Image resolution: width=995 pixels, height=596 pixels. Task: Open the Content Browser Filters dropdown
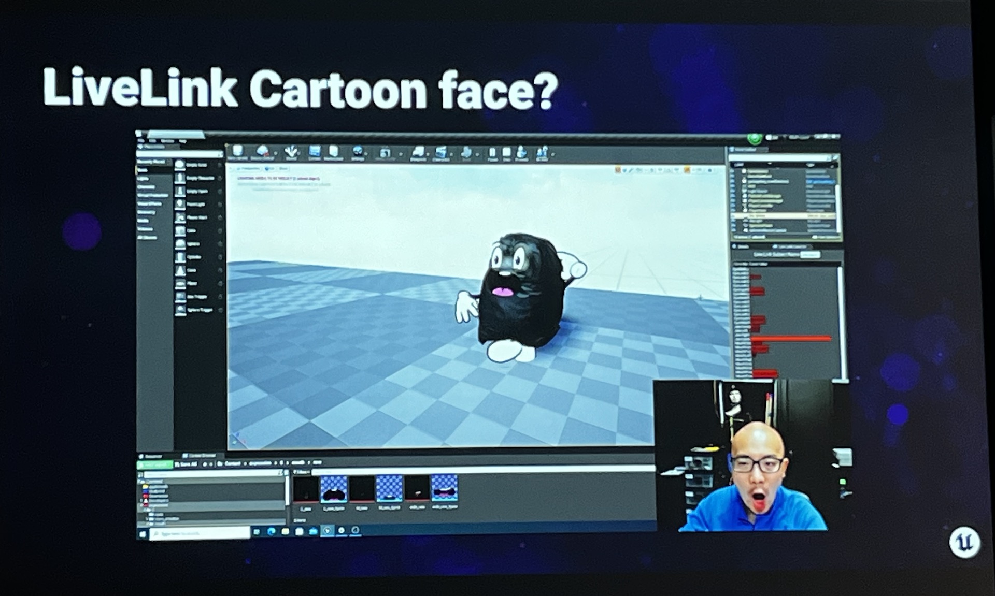(302, 472)
